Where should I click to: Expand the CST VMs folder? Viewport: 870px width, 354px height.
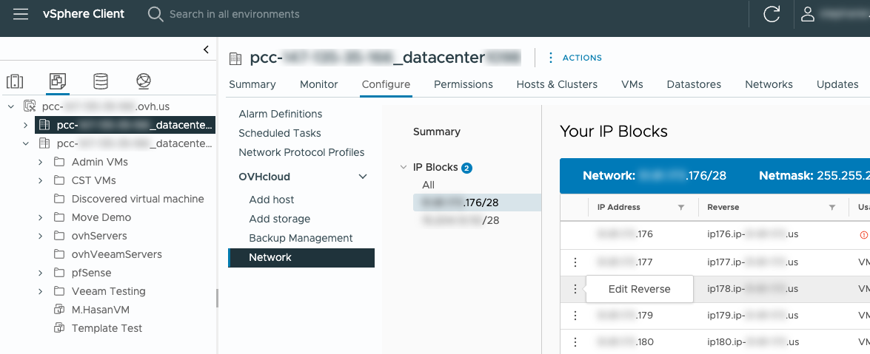[x=41, y=180]
